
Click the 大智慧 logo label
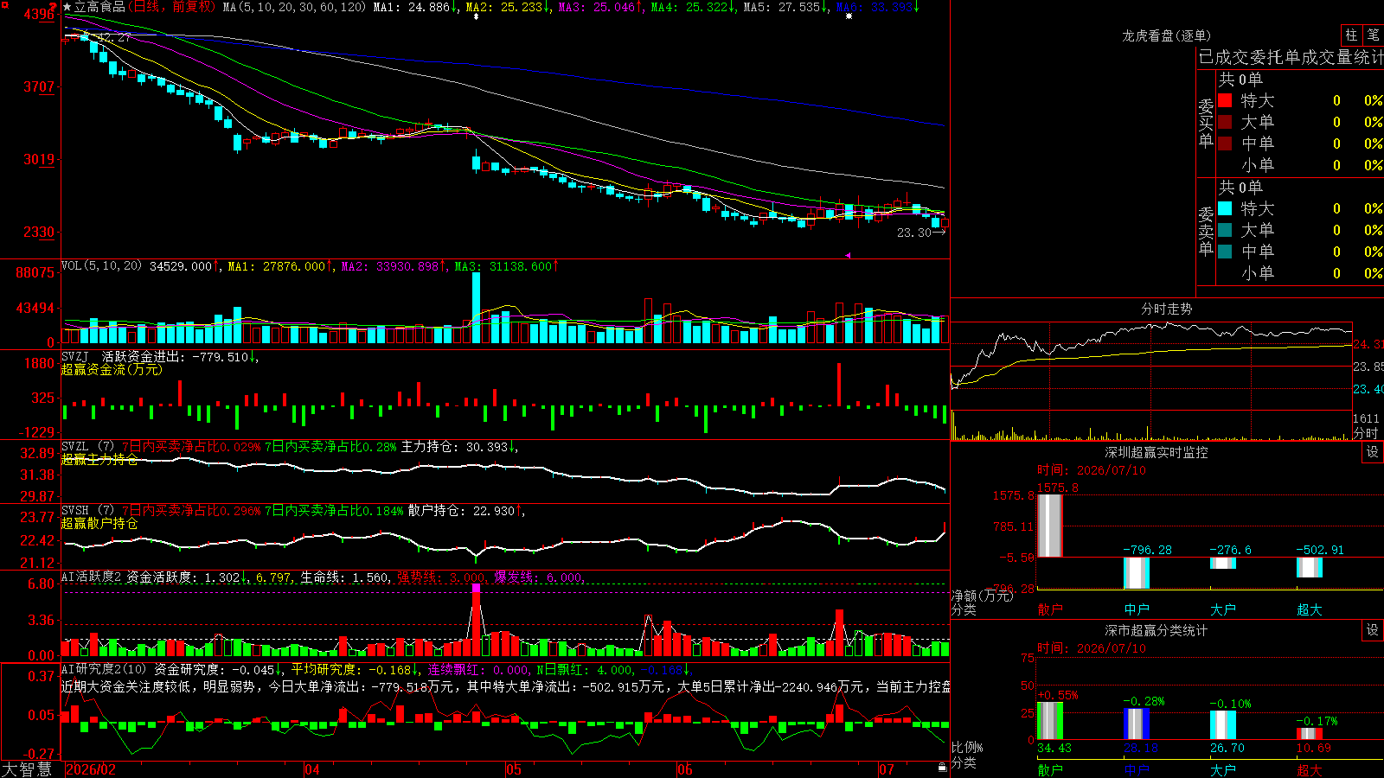tap(27, 769)
